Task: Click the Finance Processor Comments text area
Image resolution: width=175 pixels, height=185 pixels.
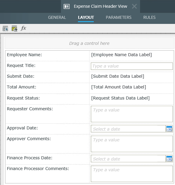Action: coord(132,174)
